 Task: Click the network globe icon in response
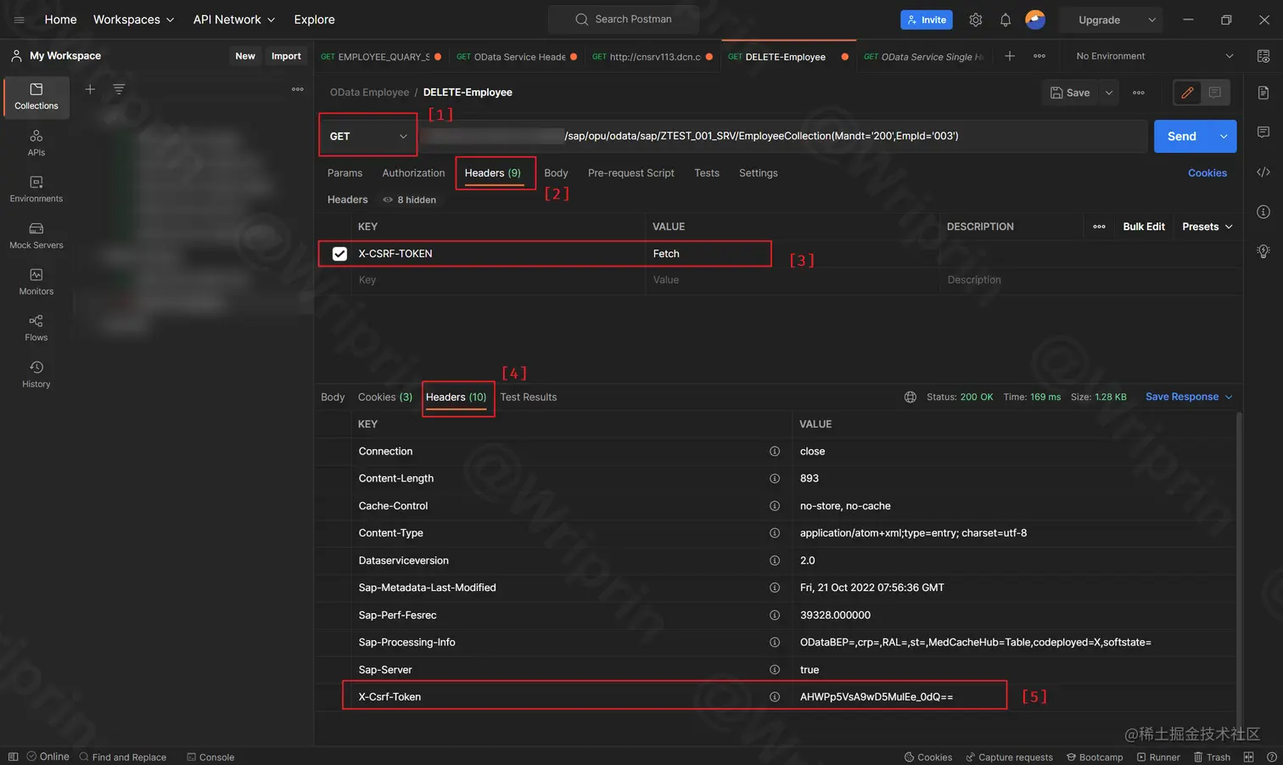point(910,397)
